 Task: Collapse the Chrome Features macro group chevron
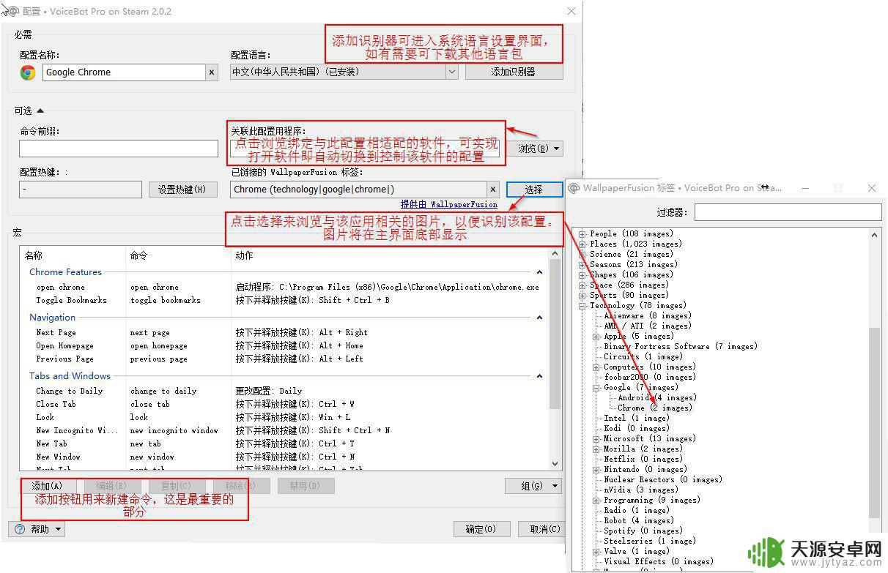540,273
